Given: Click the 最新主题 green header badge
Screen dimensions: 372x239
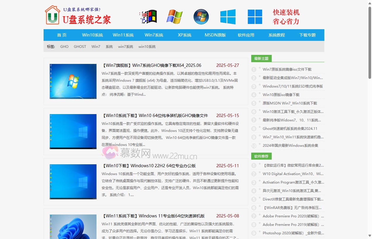Looking at the screenshot, I should coord(261,58).
